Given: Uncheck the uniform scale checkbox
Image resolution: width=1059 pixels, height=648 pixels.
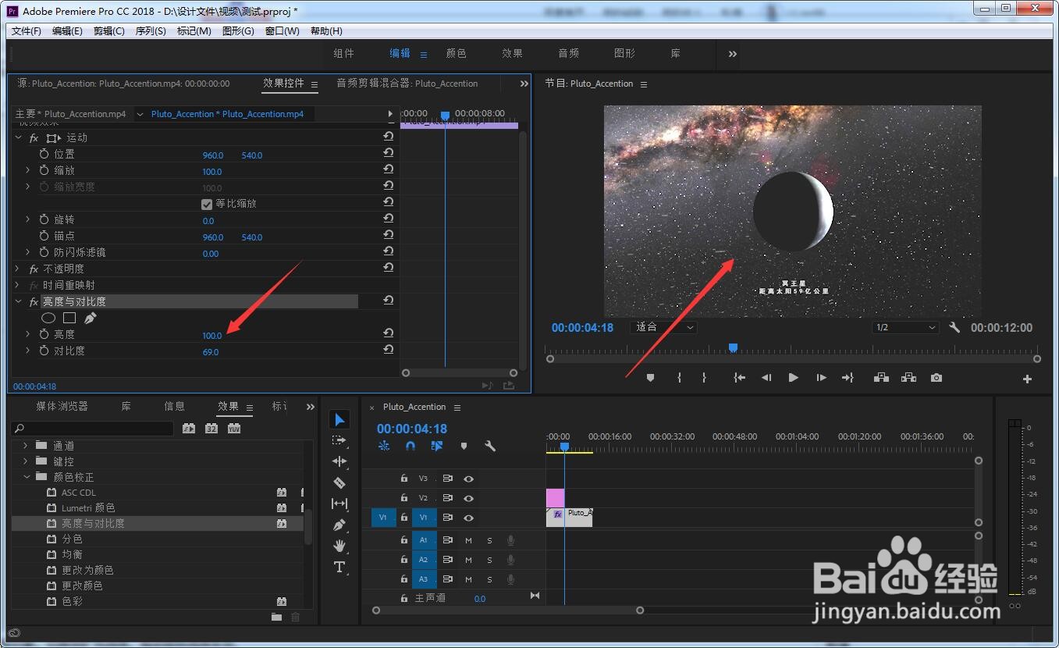Looking at the screenshot, I should (x=207, y=204).
